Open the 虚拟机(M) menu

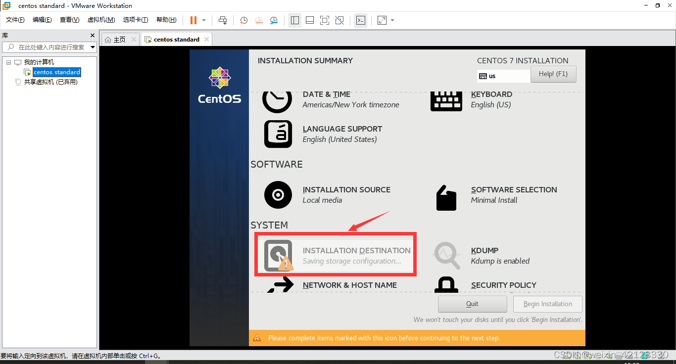pyautogui.click(x=101, y=20)
